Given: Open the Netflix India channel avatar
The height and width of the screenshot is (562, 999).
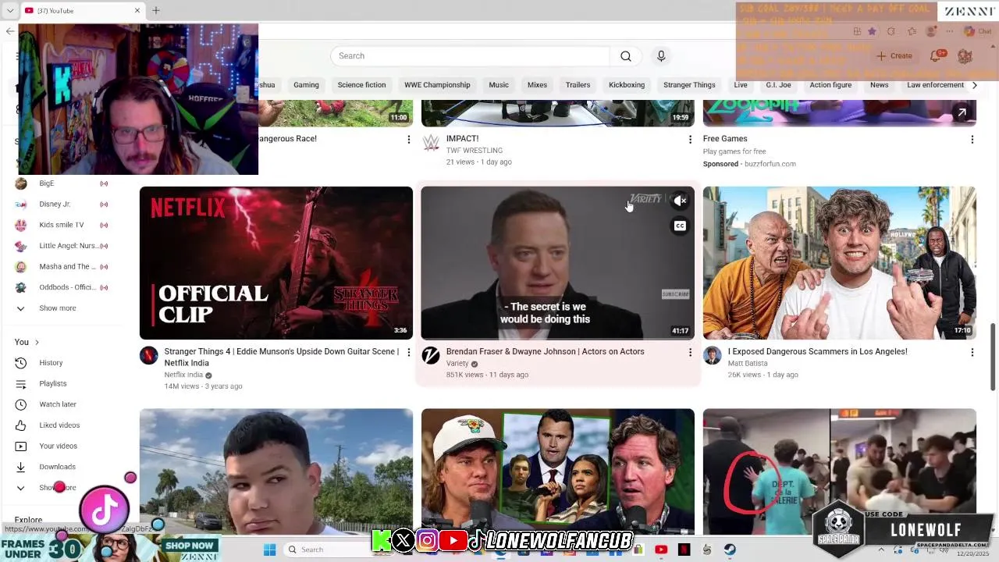Looking at the screenshot, I should 148,356.
